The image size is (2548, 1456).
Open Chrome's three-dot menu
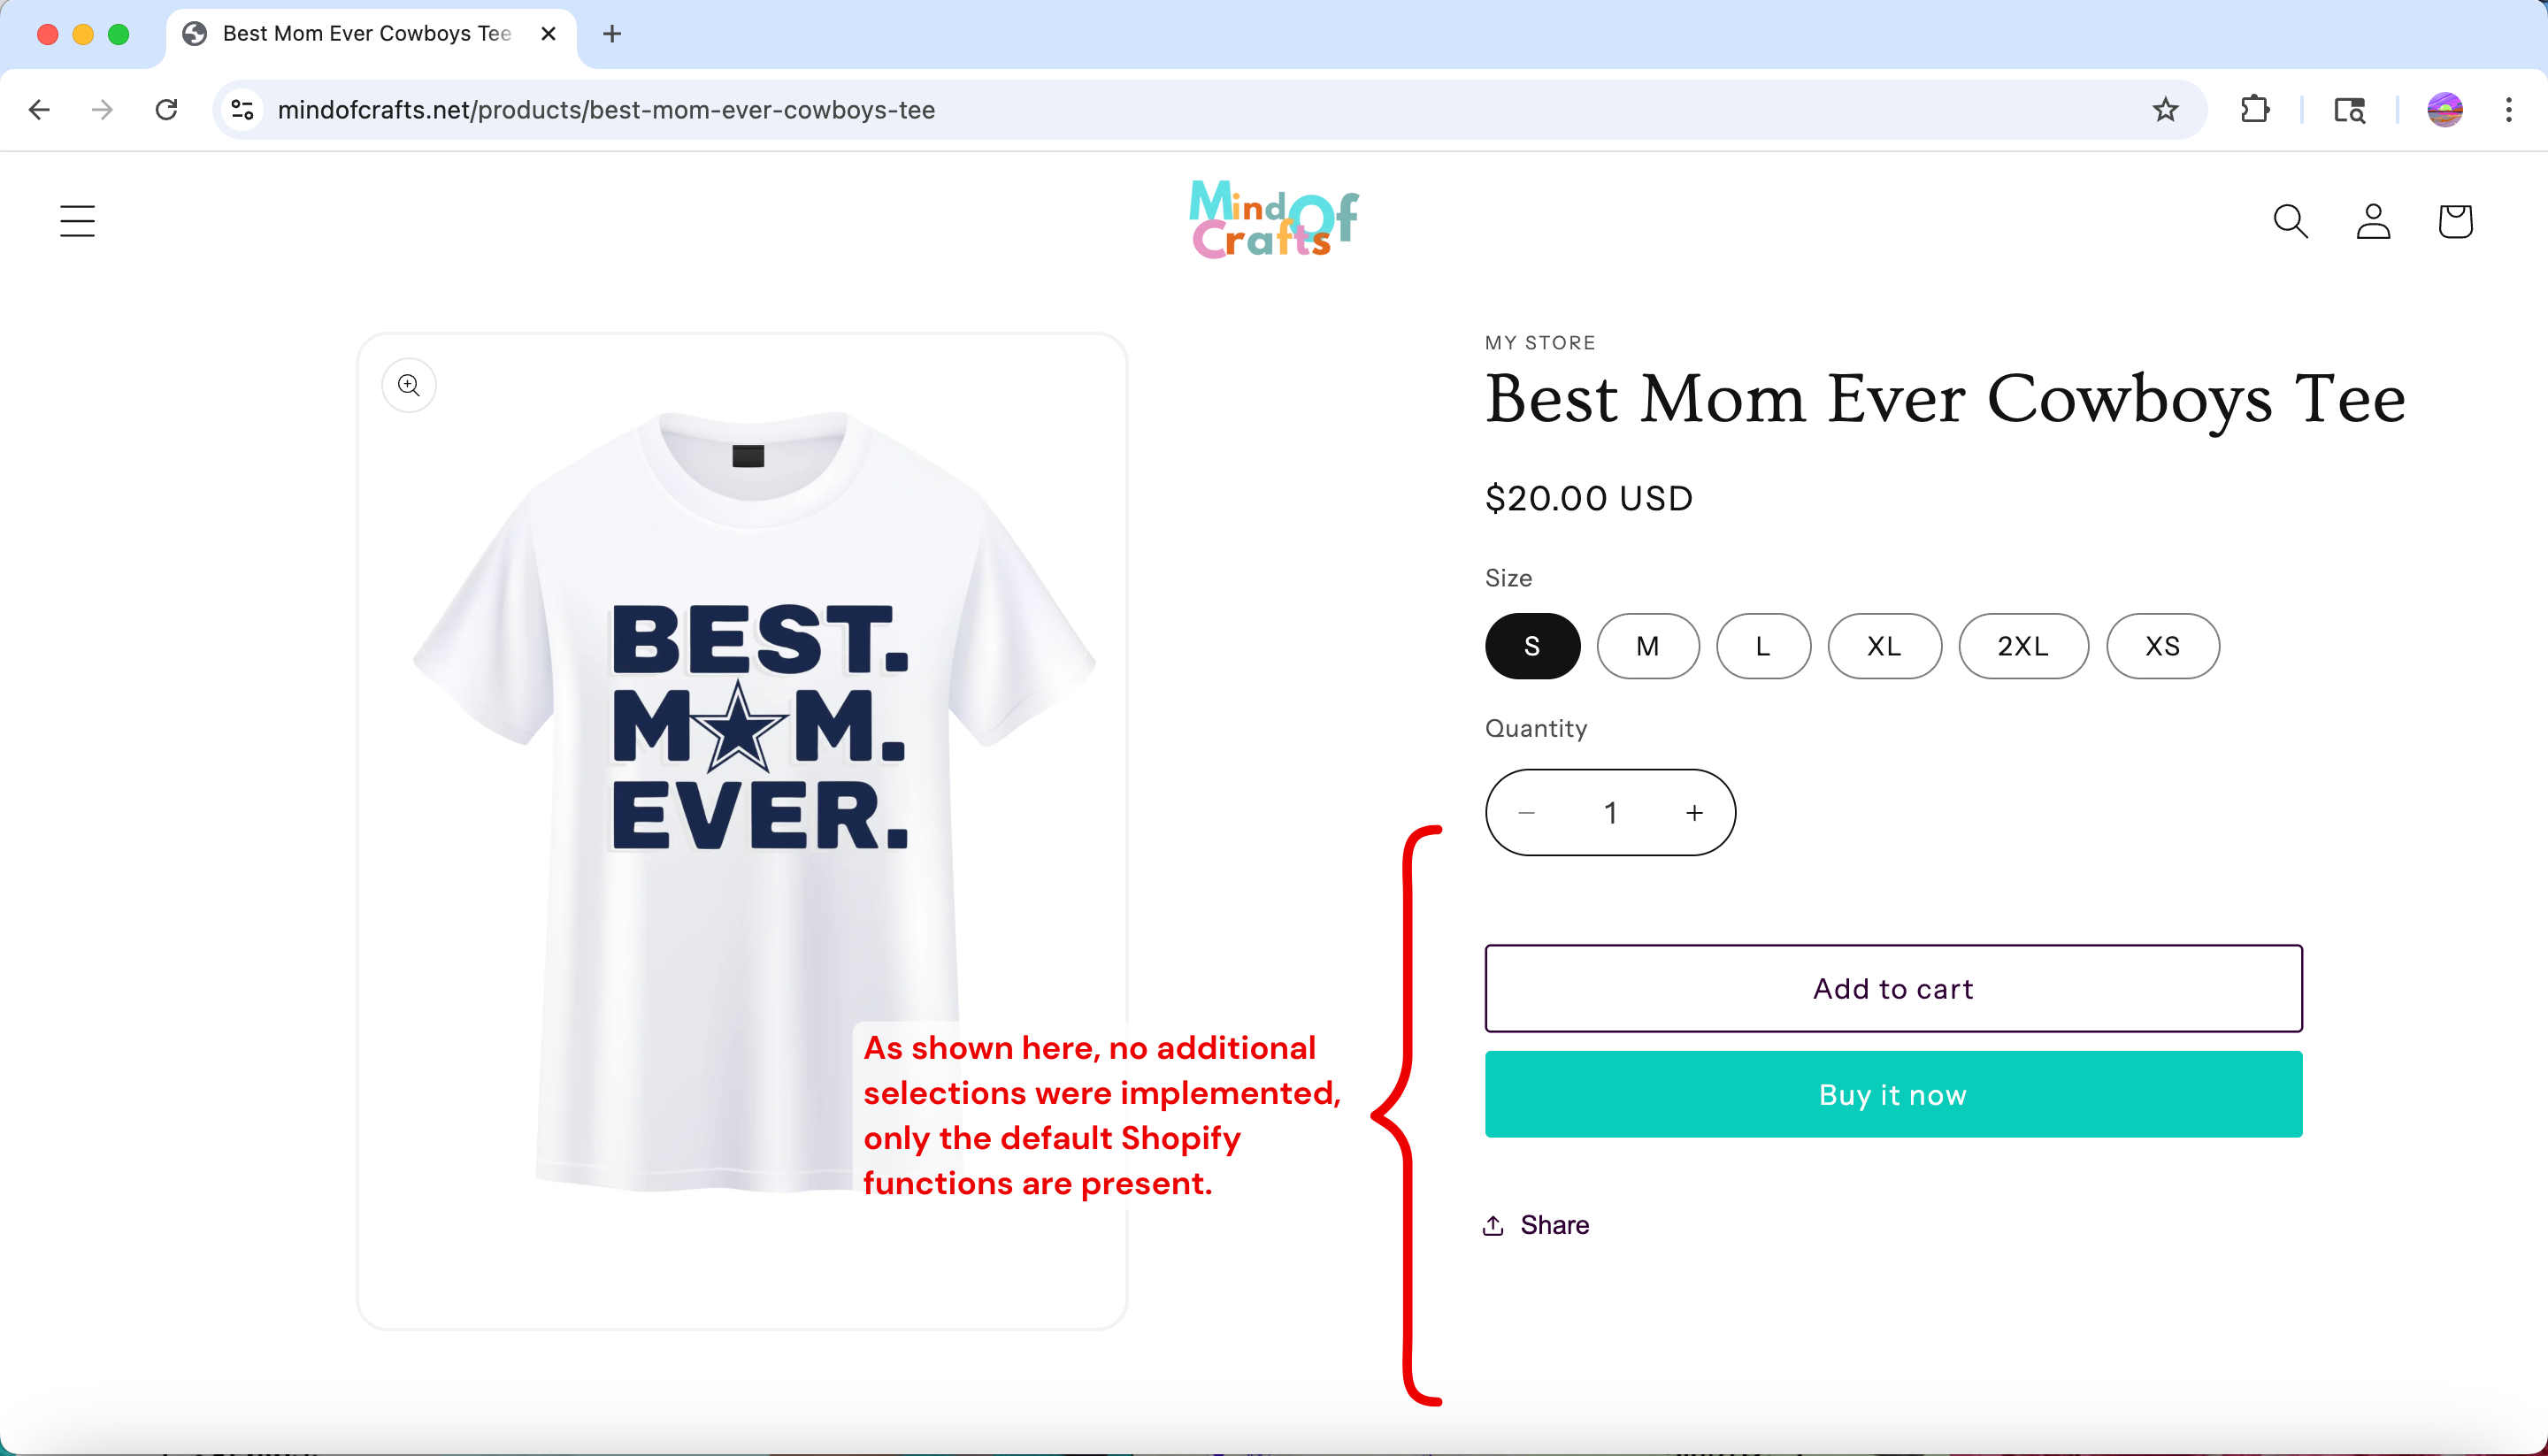2508,110
